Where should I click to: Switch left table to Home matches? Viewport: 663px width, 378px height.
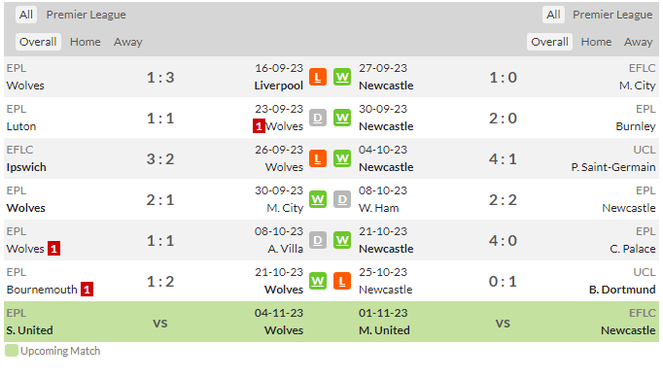pos(85,42)
